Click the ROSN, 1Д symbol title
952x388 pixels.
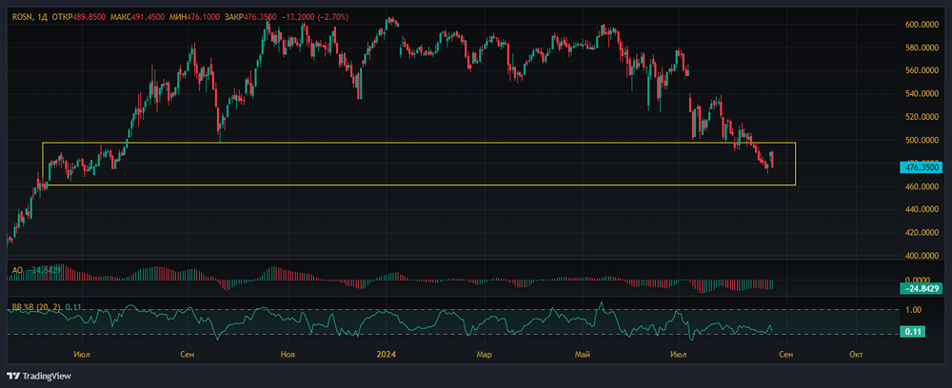(30, 17)
